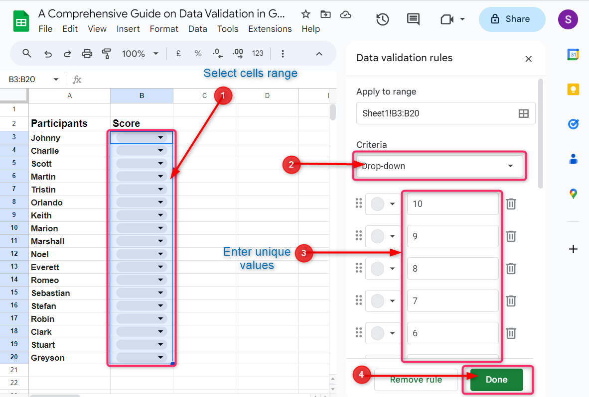Open the Extensions menu

click(x=270, y=29)
